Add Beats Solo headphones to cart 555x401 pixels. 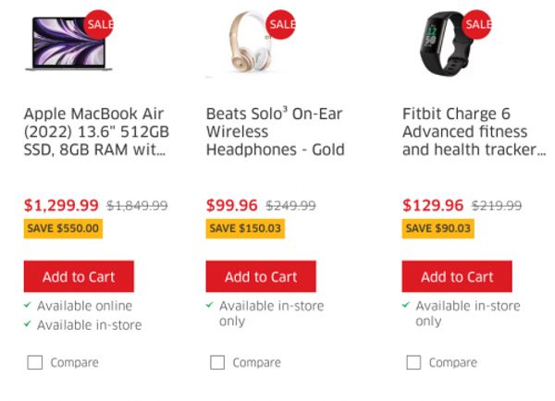click(261, 276)
